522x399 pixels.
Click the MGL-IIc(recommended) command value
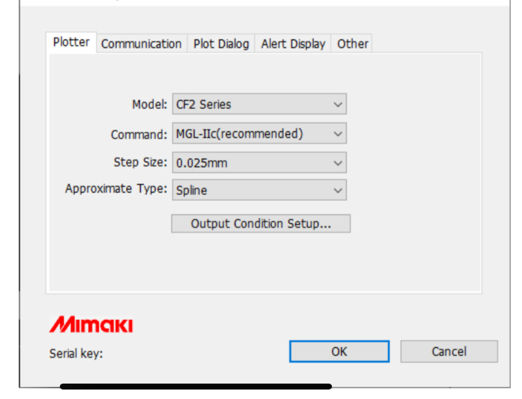point(240,134)
